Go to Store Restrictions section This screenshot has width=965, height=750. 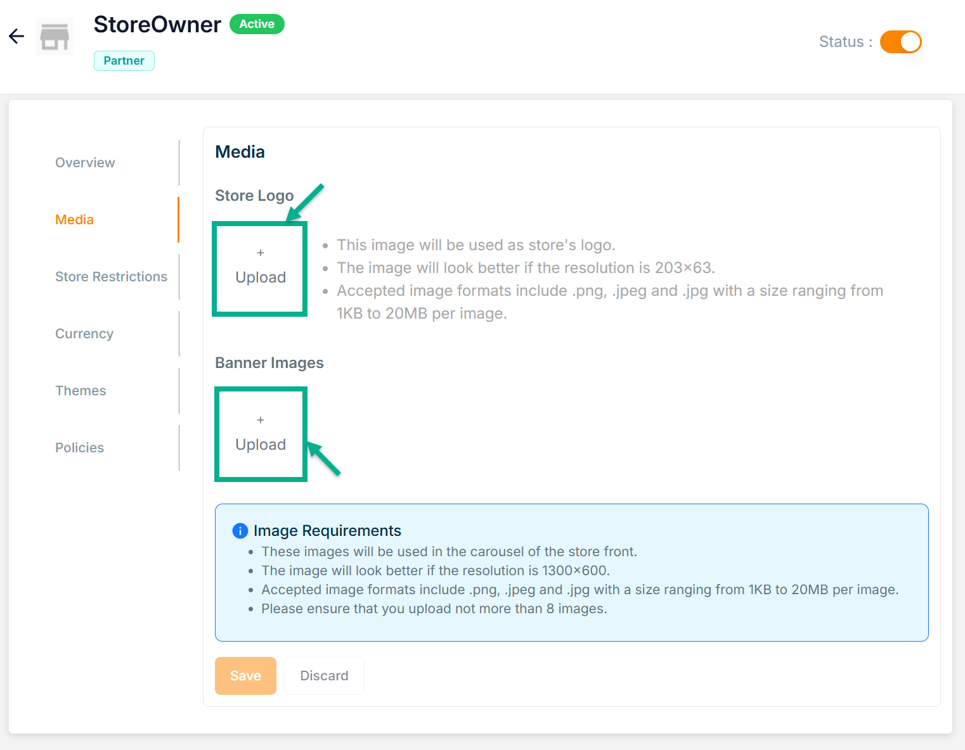111,277
